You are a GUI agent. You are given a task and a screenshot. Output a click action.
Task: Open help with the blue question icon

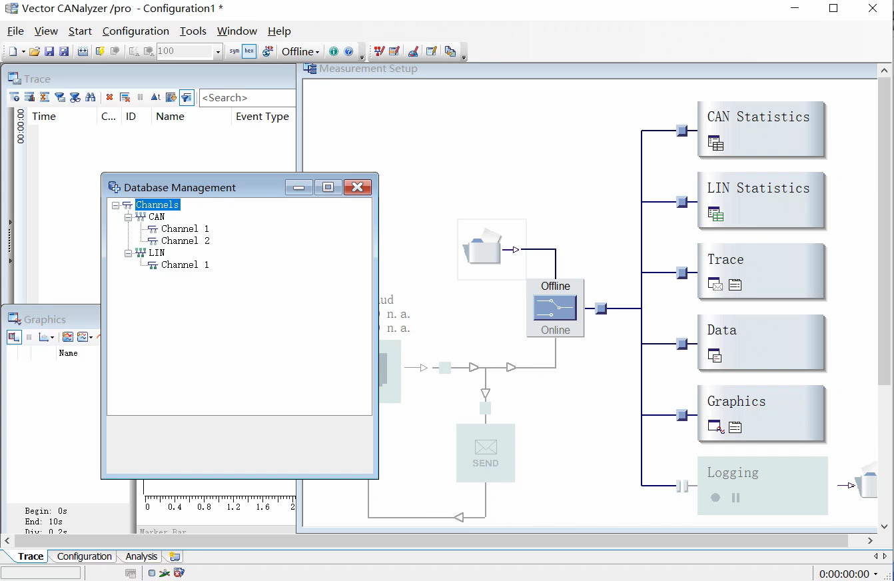tap(348, 51)
